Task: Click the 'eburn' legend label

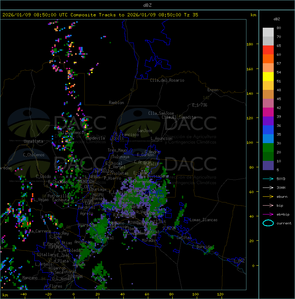Action: [282, 197]
